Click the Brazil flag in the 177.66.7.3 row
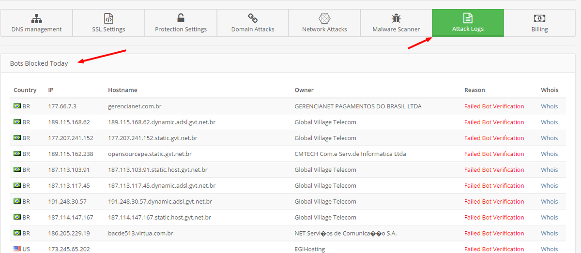This screenshot has width=581, height=253. click(x=17, y=106)
